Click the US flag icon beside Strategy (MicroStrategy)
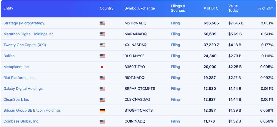The width and height of the screenshot is (277, 127). click(x=102, y=23)
